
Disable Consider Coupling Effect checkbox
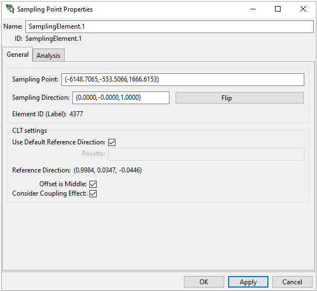coord(93,193)
